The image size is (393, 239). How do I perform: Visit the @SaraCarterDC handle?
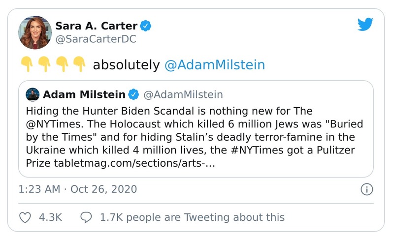tap(96, 39)
